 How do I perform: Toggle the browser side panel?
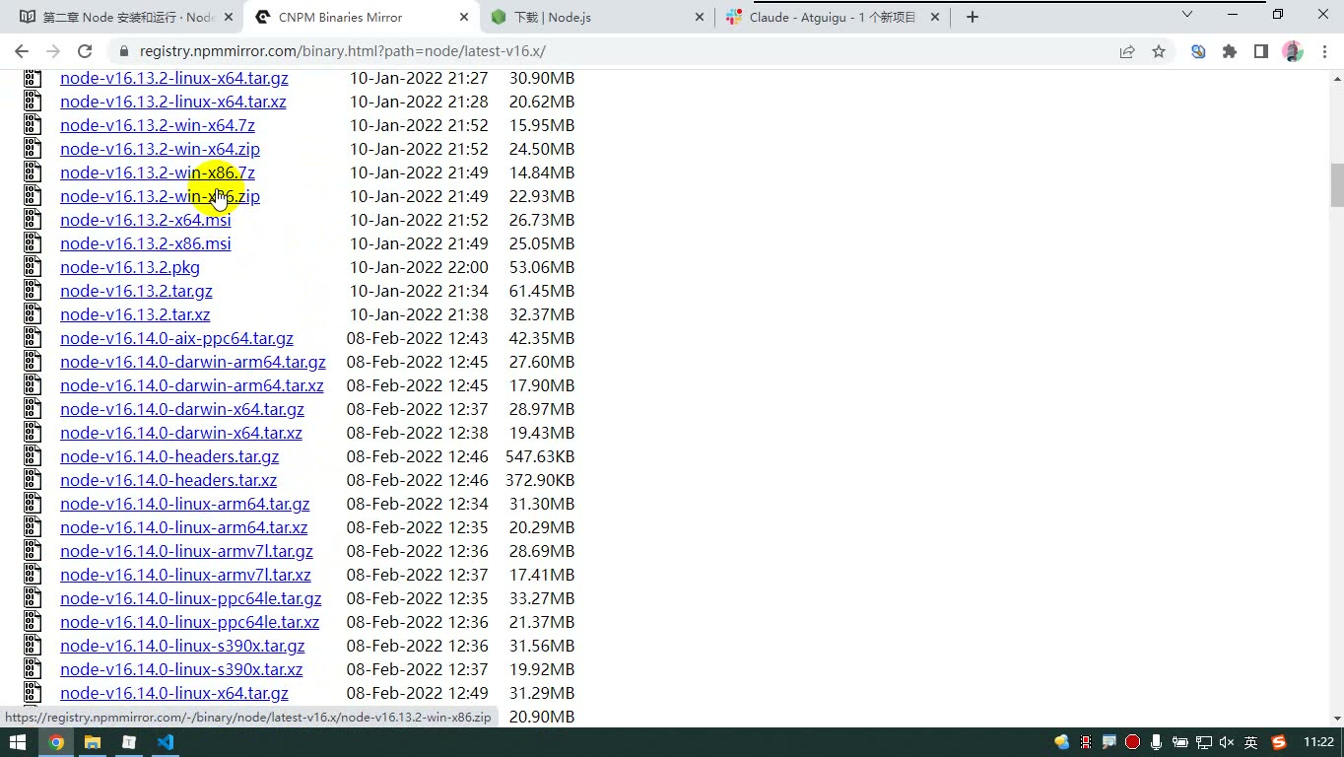click(x=1261, y=51)
